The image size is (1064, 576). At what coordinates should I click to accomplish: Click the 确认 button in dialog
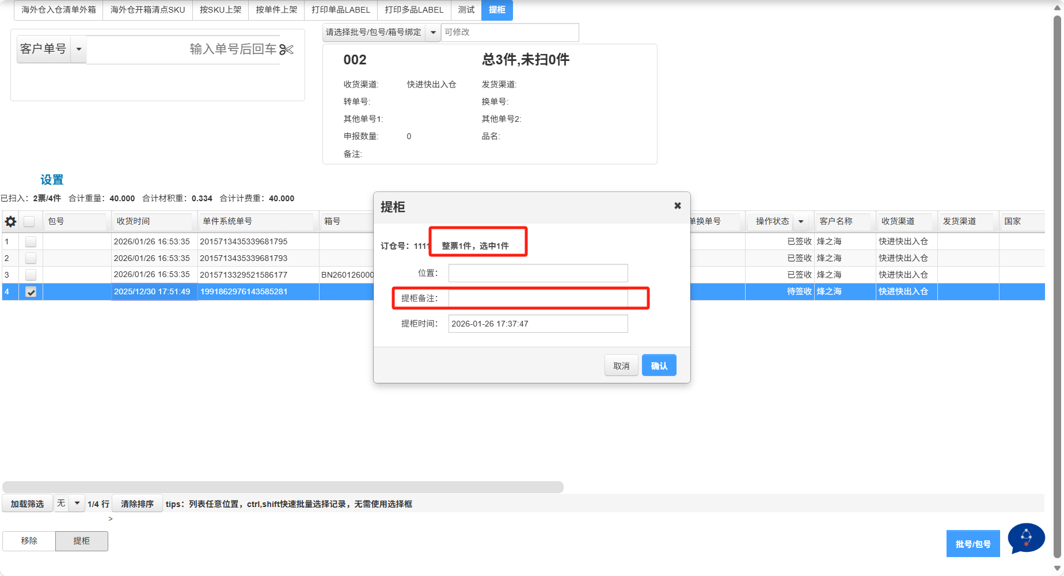pyautogui.click(x=659, y=366)
